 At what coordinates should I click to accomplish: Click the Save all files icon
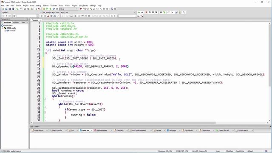point(13,8)
